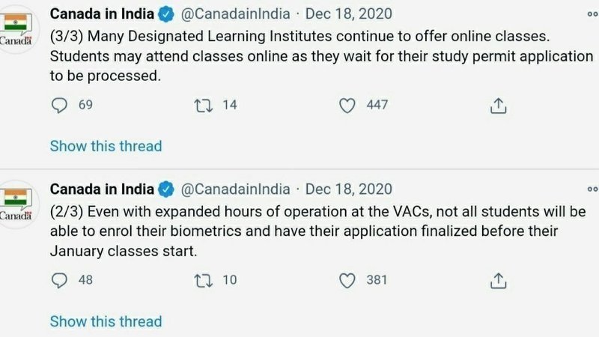
Task: Open the (2/3) tweet text body
Action: click(x=299, y=230)
